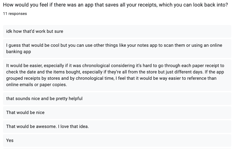
Task: Click the 'online emails or paper copies' line
Action: [x=36, y=85]
